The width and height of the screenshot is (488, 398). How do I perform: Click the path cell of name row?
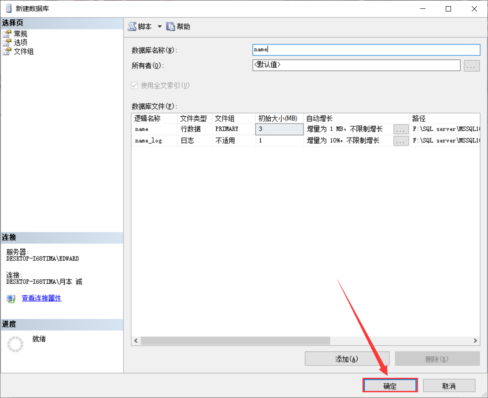point(445,129)
